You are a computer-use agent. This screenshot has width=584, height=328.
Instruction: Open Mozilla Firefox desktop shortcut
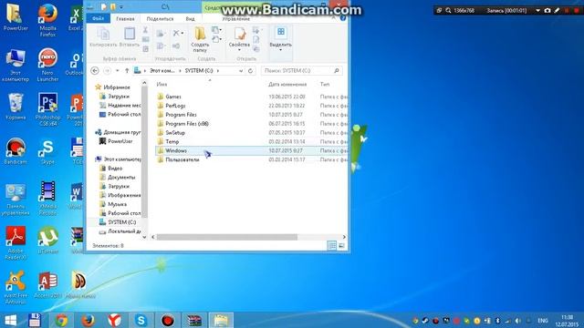(47, 20)
